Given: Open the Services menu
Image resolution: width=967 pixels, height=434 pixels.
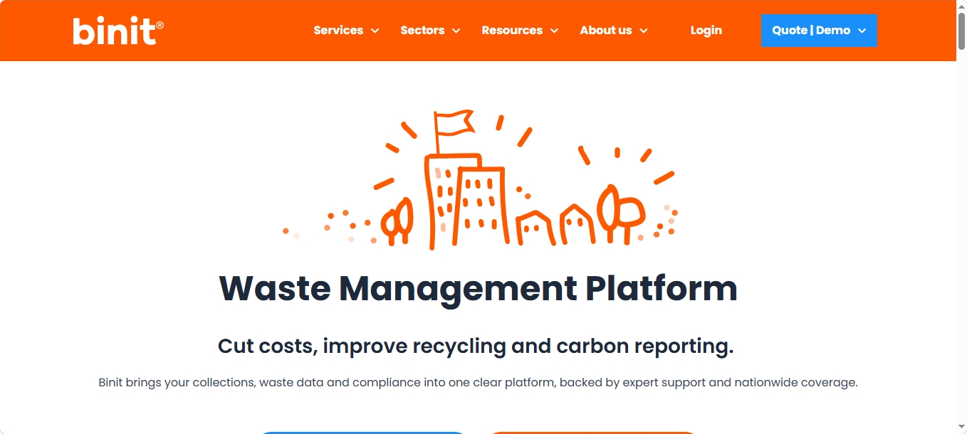Looking at the screenshot, I should (x=338, y=31).
